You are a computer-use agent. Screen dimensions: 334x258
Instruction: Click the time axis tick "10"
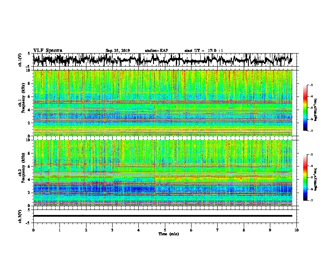pos(296,230)
